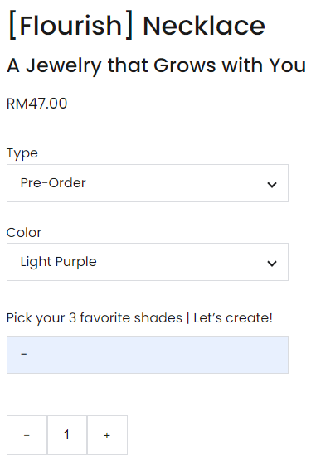
Task: Click the chevron arrow in Color dropdown
Action: point(272,264)
